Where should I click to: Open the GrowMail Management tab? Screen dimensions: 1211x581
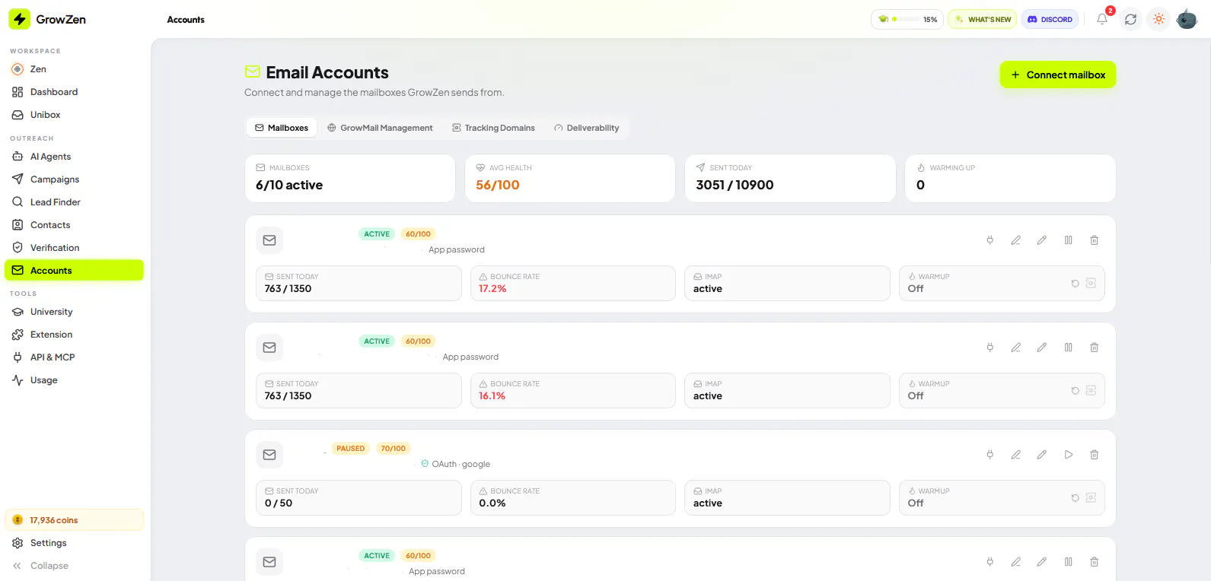click(380, 128)
